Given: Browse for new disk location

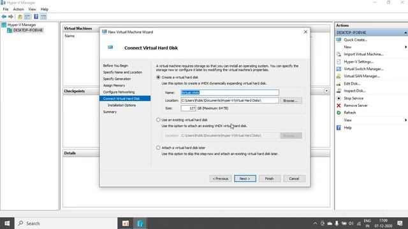Looking at the screenshot, I should tap(291, 101).
